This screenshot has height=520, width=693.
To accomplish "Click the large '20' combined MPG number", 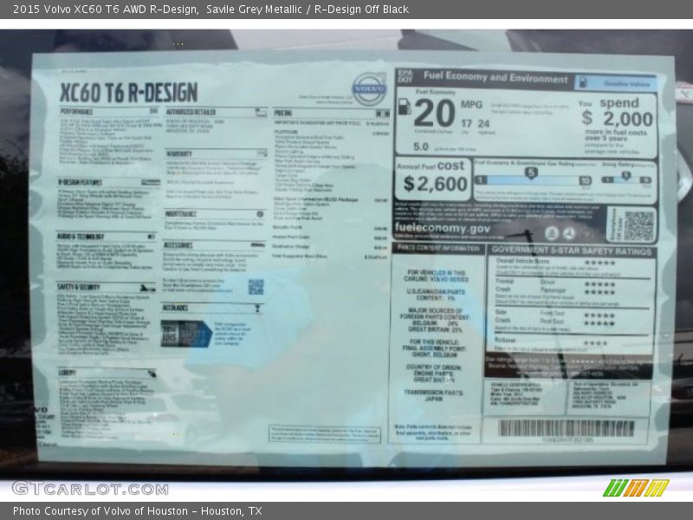I will click(x=435, y=114).
